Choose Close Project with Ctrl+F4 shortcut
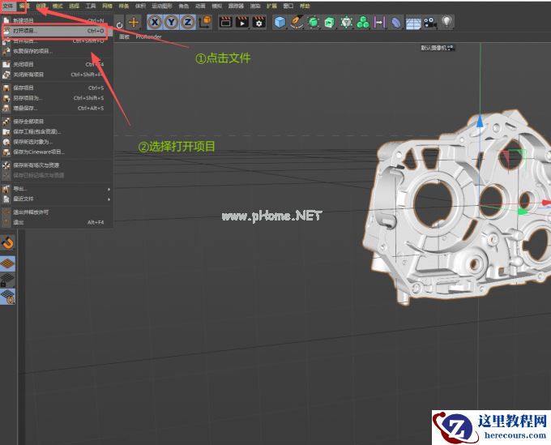Image resolution: width=551 pixels, height=445 pixels. [56, 64]
